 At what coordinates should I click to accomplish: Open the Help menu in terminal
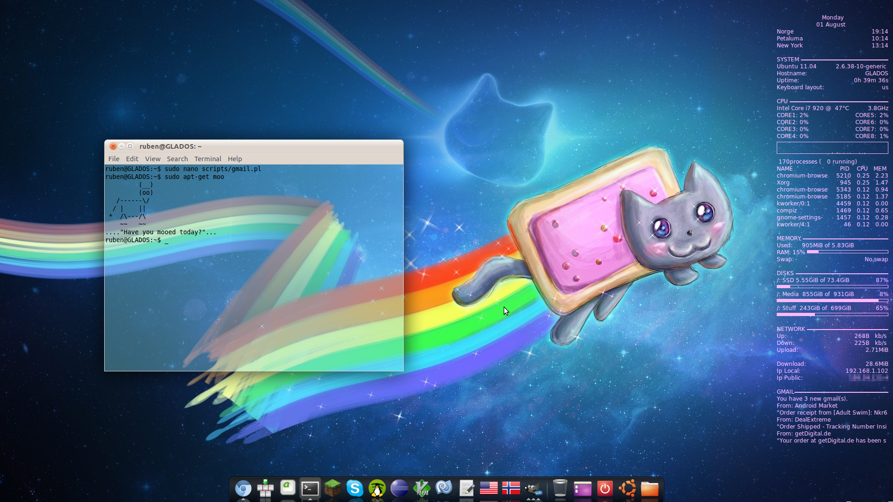(x=235, y=159)
